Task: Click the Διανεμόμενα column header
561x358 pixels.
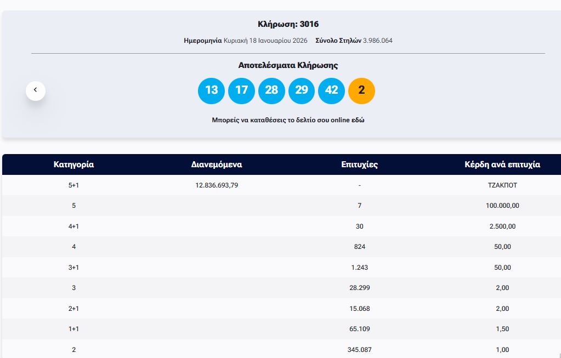Action: [217, 164]
